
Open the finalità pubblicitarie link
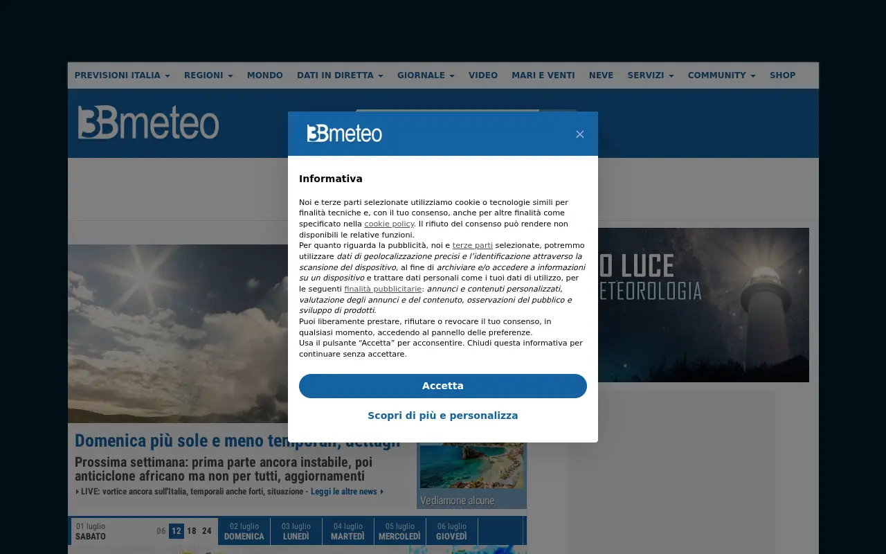point(383,289)
